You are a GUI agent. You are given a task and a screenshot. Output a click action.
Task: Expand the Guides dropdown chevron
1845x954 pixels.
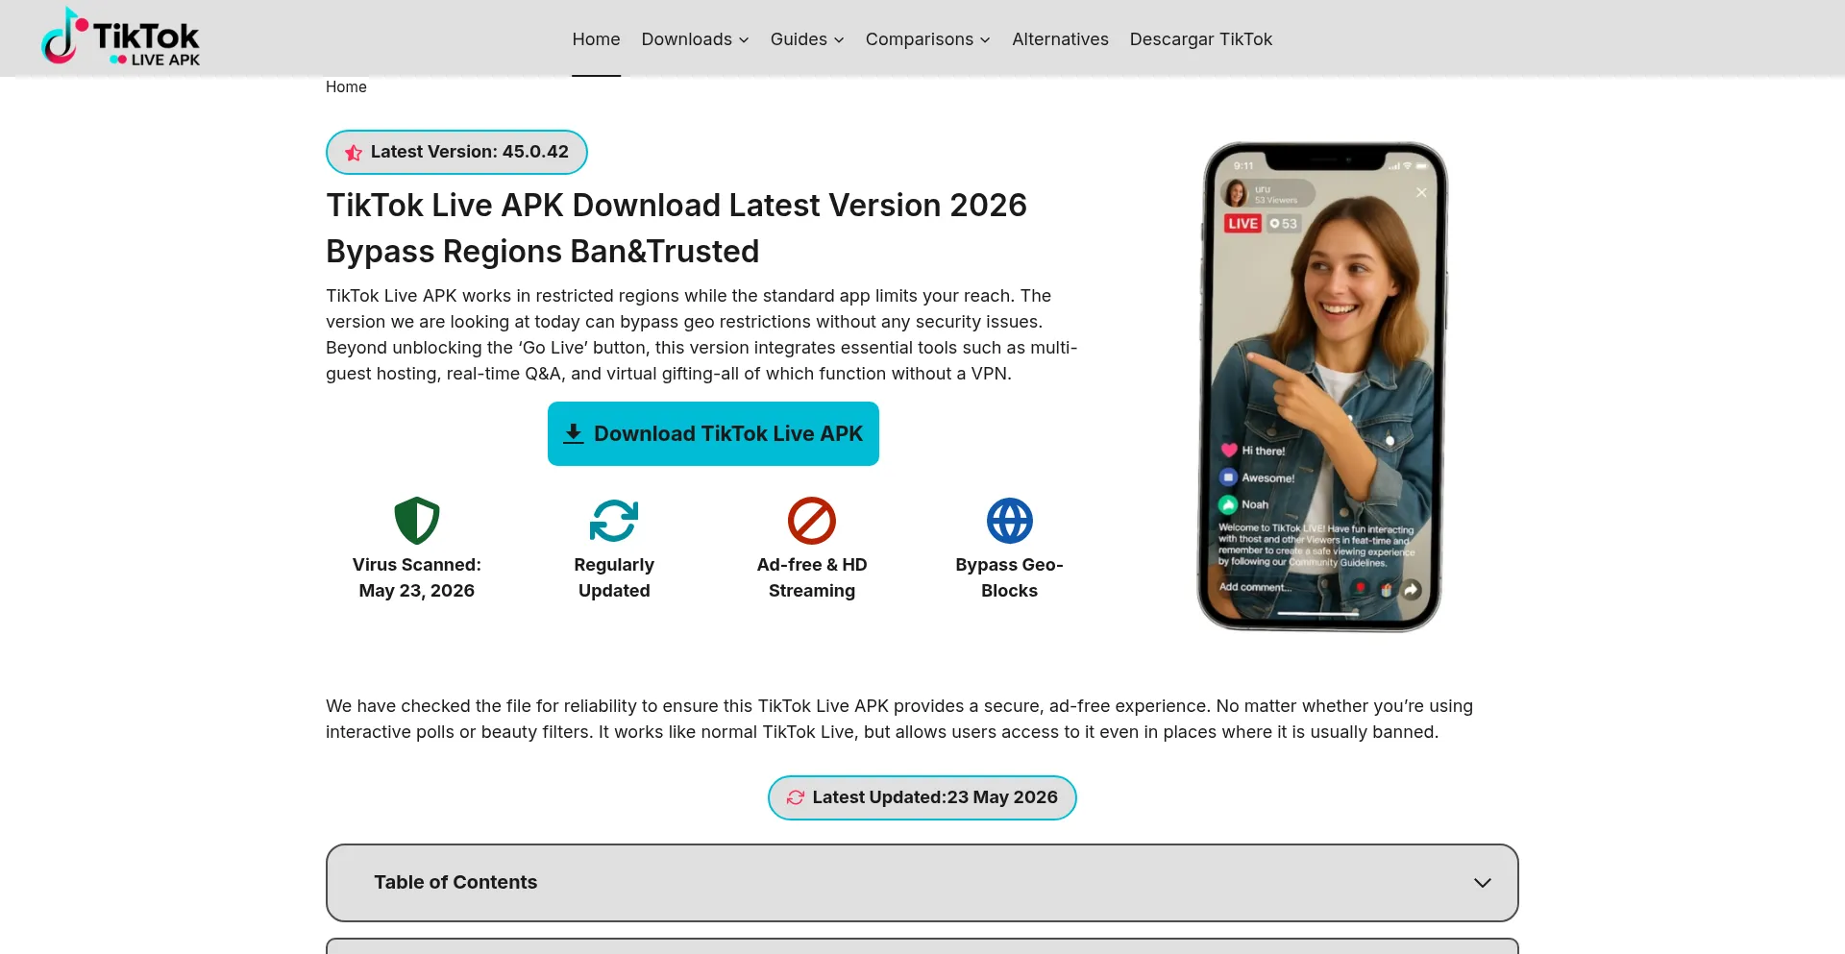point(839,40)
